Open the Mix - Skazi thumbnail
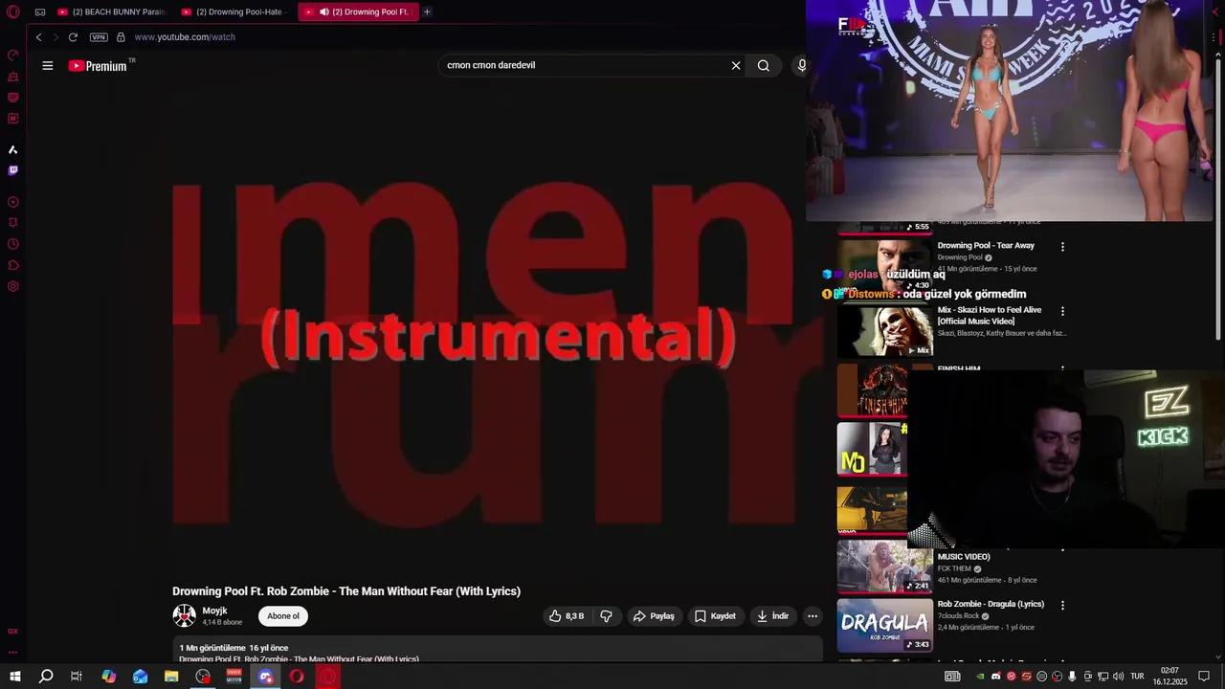This screenshot has height=689, width=1225. point(884,331)
